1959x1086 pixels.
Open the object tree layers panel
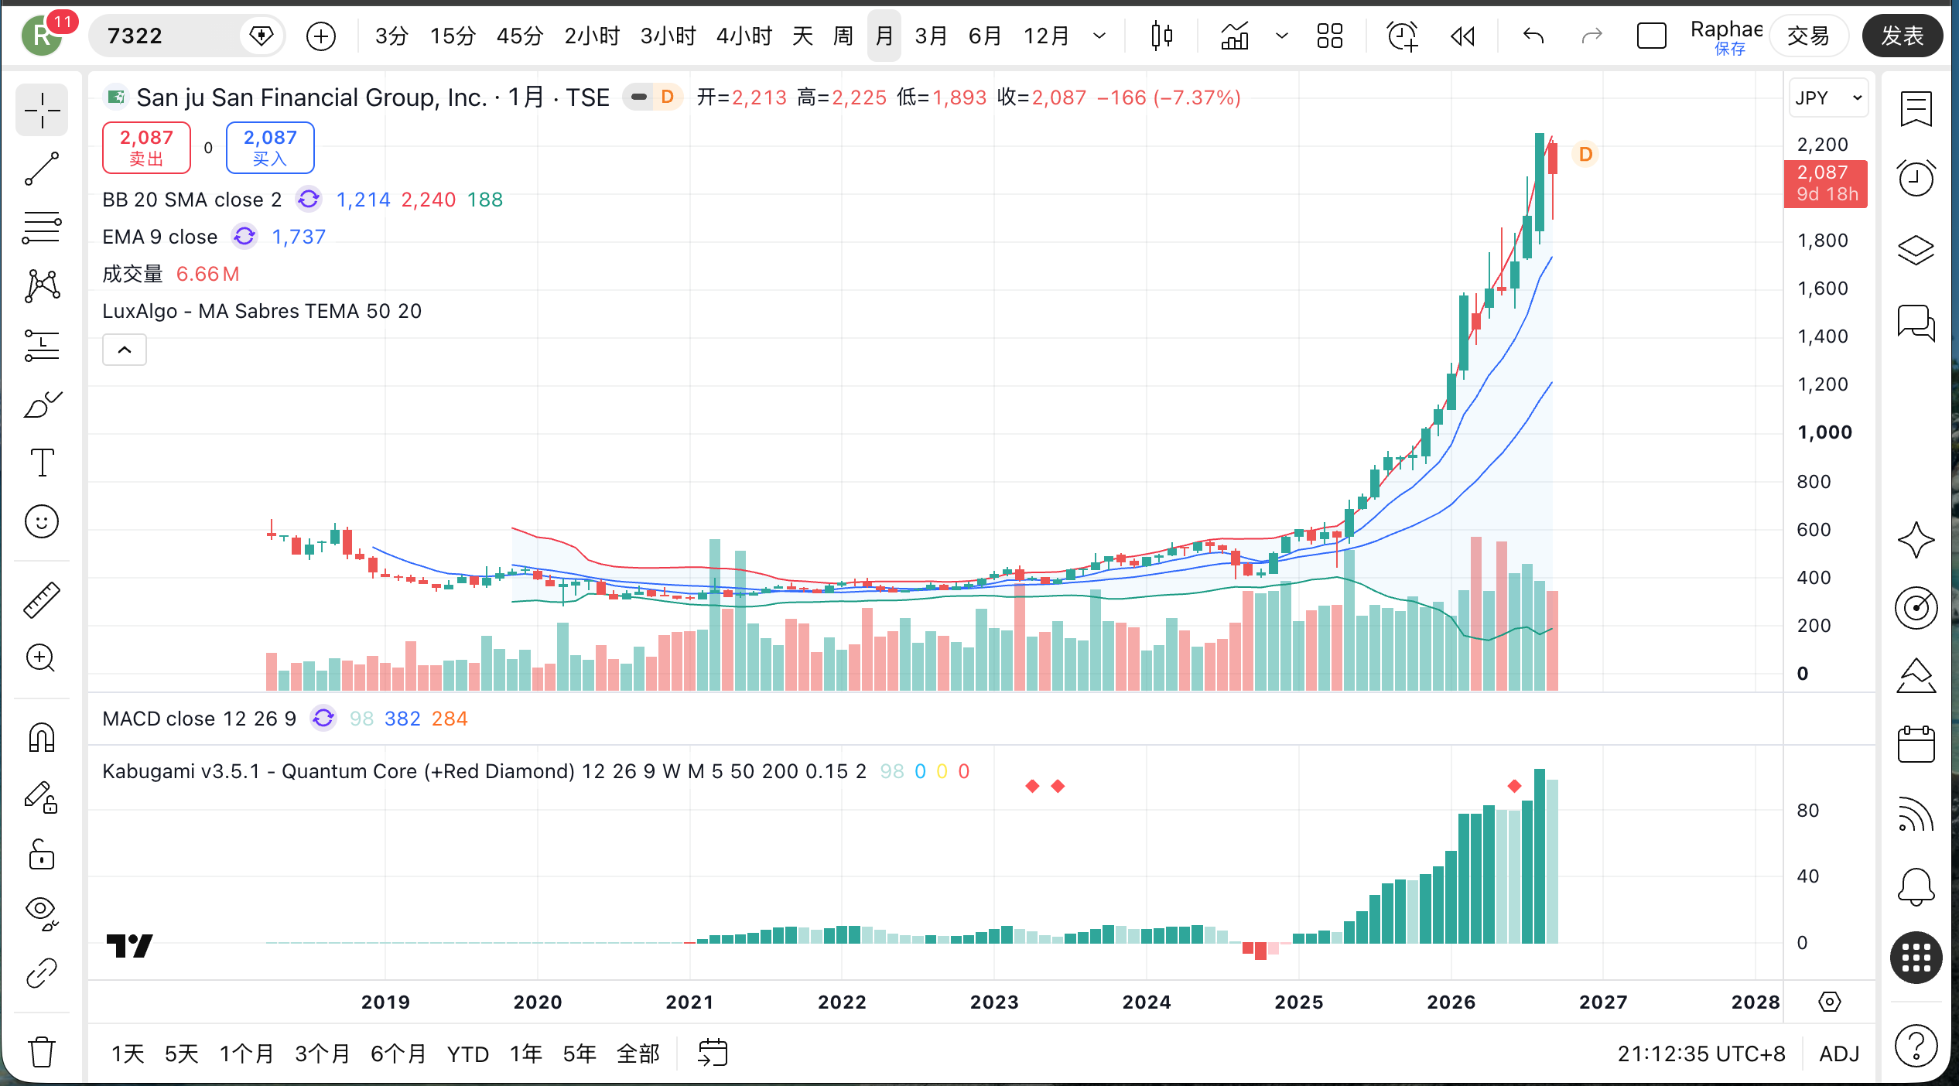click(1916, 249)
